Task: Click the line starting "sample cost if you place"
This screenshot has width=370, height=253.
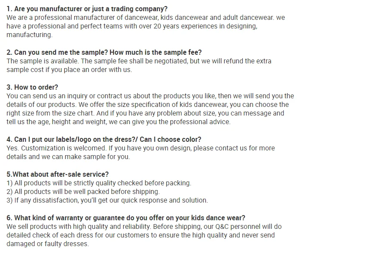Action: tap(69, 70)
